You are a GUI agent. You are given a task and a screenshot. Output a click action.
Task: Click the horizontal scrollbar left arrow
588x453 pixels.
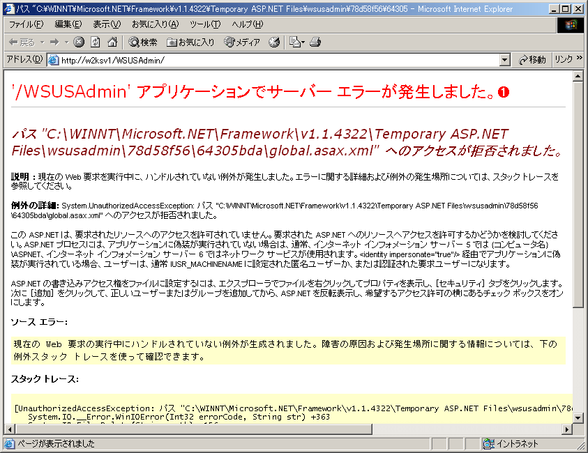tap(9, 429)
